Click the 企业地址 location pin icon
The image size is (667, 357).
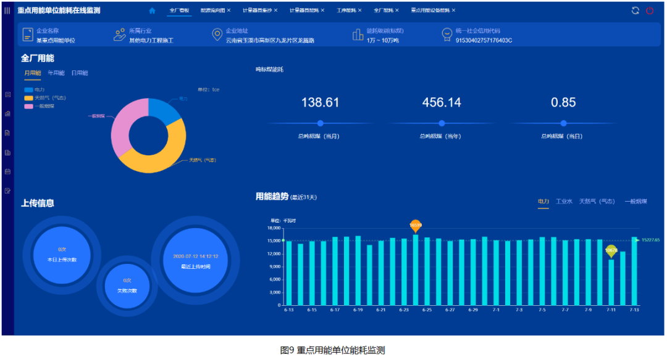click(217, 35)
